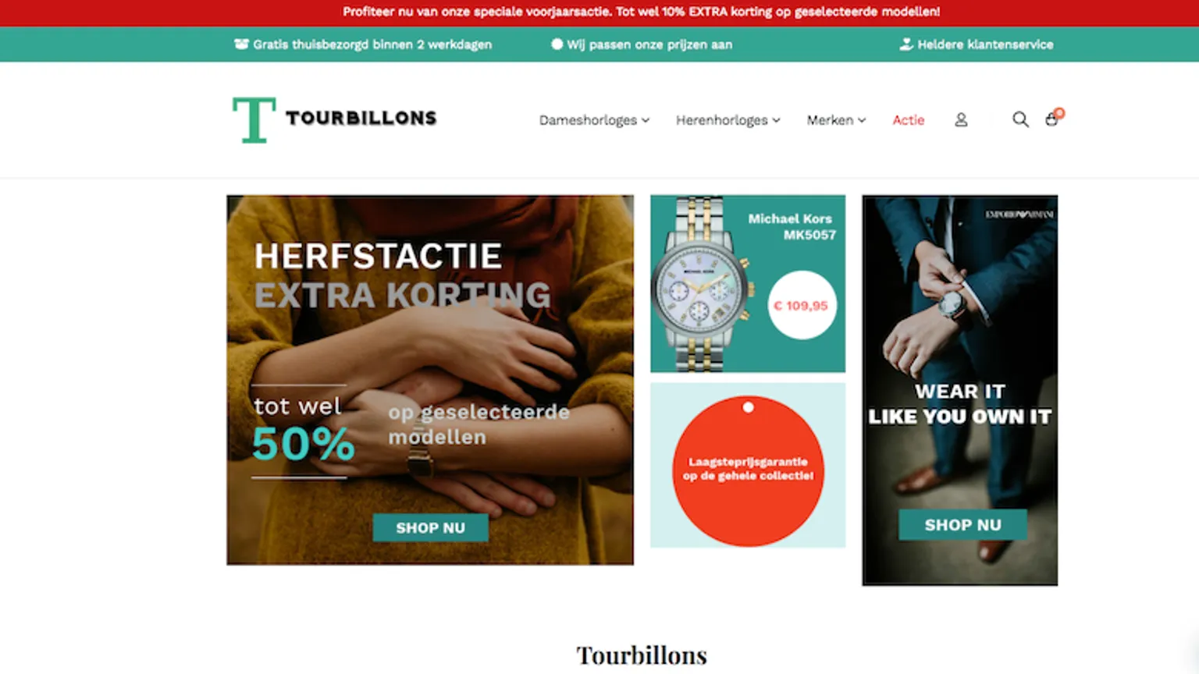1199x674 pixels.
Task: Click the red voorjaarsactie promo bar text
Action: 641,12
